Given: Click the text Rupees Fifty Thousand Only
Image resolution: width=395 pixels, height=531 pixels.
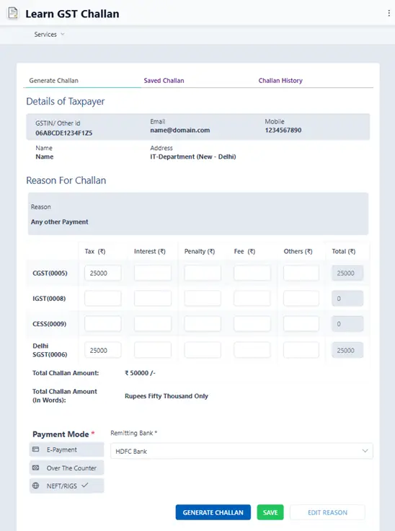Looking at the screenshot, I should (x=167, y=396).
